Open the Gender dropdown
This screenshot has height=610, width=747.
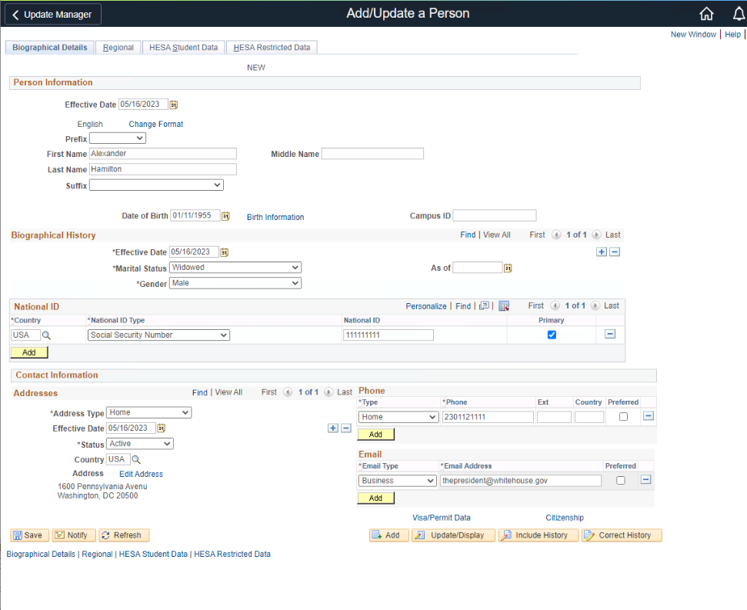tap(235, 283)
